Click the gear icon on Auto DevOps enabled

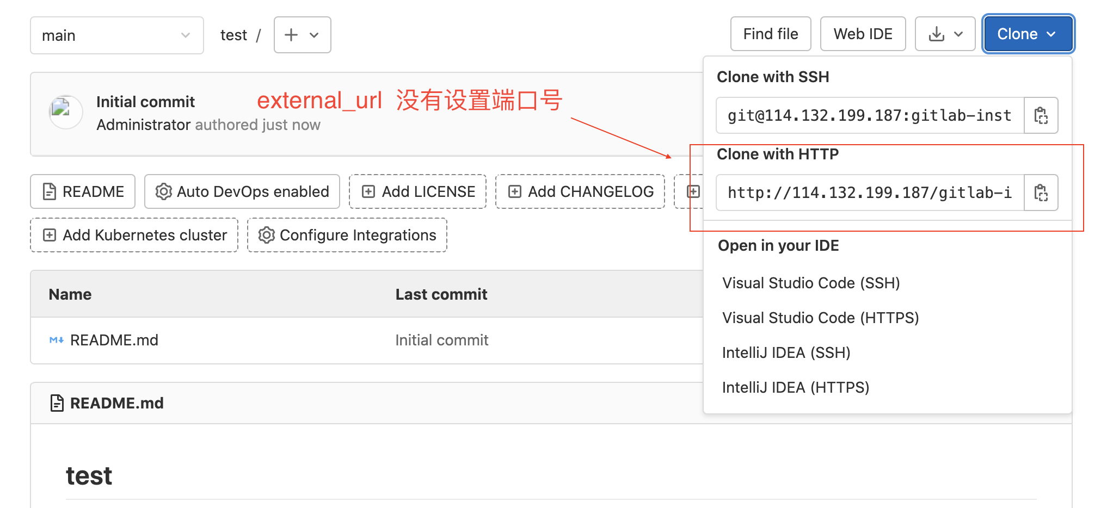click(x=163, y=191)
